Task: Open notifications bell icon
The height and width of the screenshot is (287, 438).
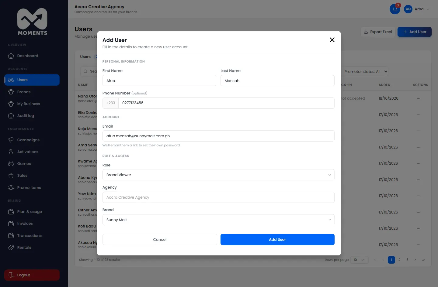Action: pos(395,9)
